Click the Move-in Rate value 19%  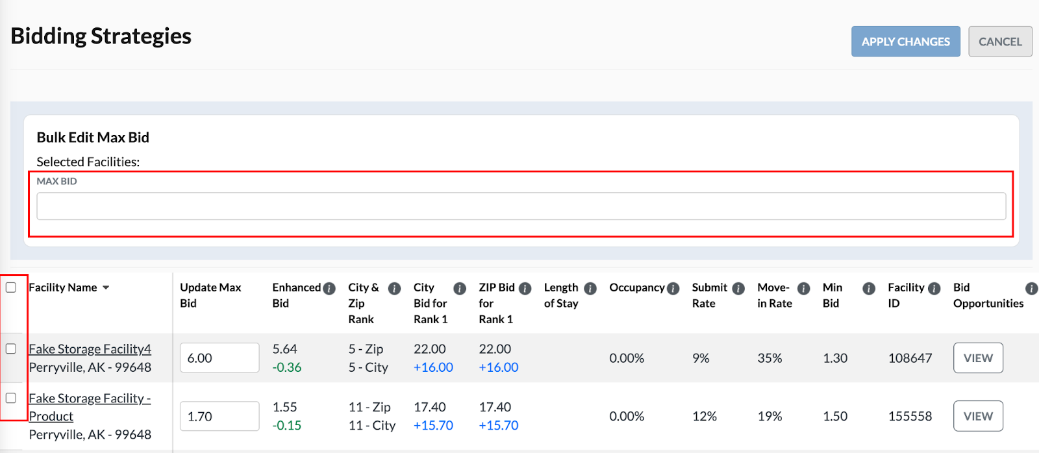coord(770,416)
